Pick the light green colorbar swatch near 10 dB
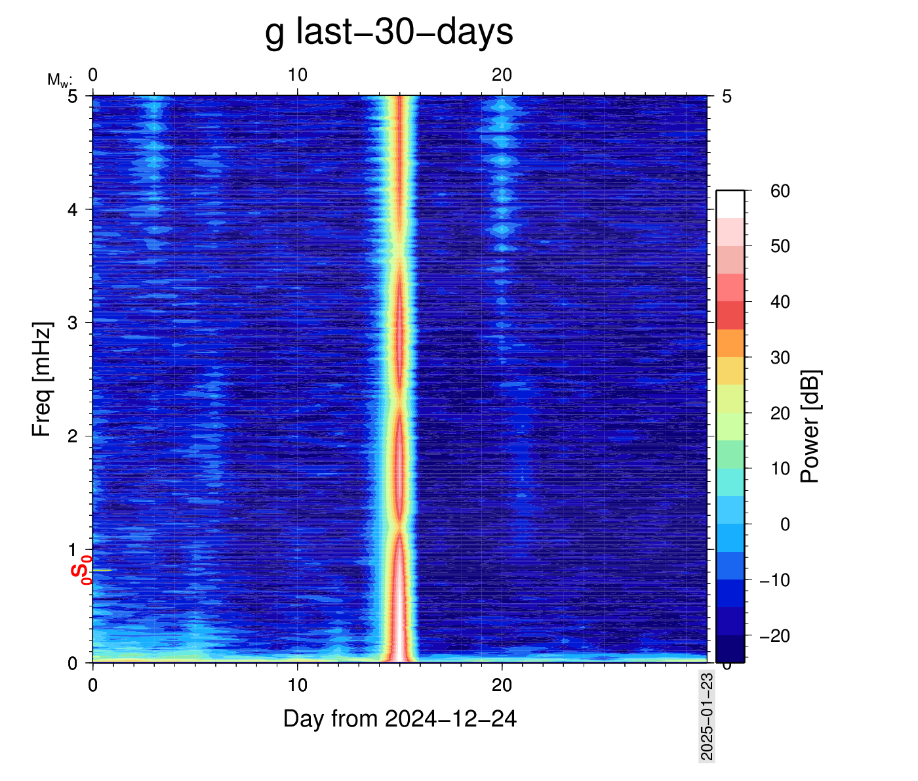This screenshot has width=918, height=781. point(730,454)
